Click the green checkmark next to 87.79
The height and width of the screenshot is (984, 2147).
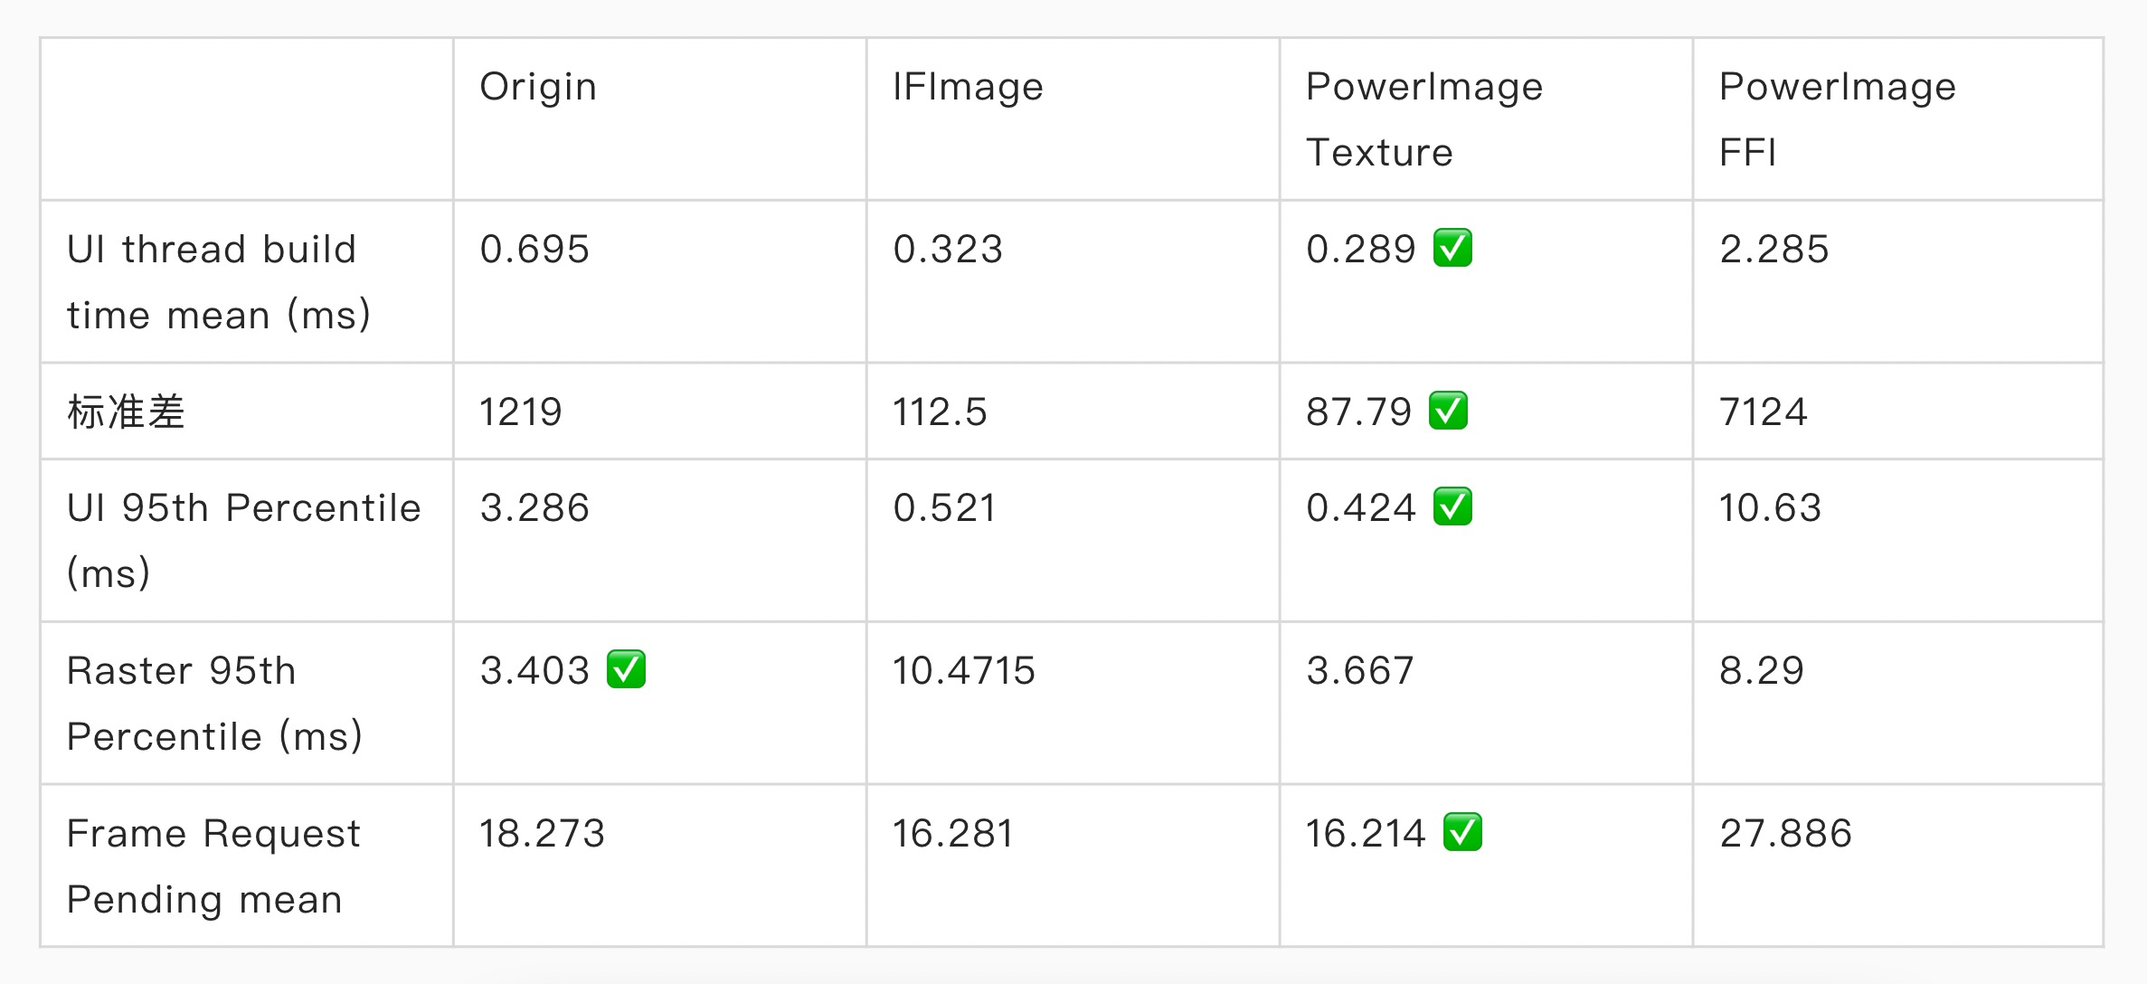click(1448, 412)
